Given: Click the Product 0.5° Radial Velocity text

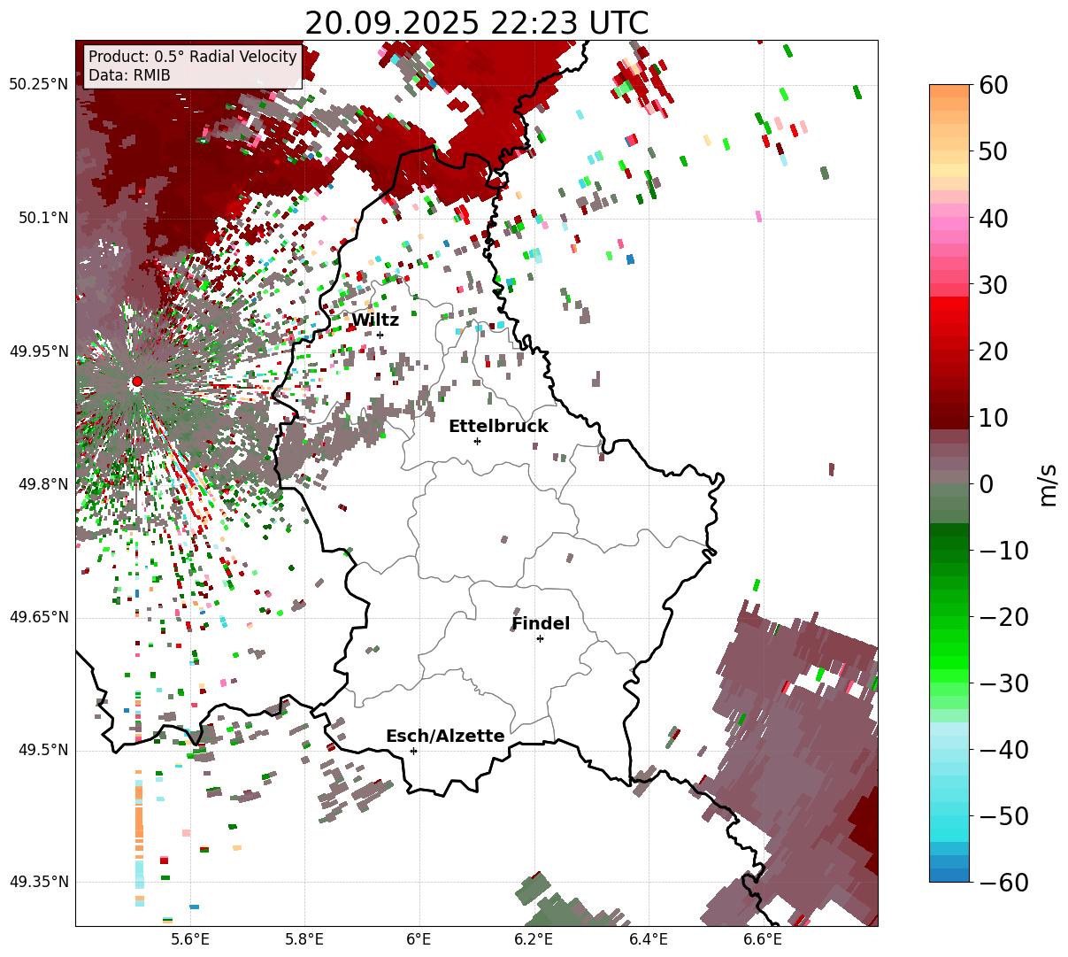Looking at the screenshot, I should tap(193, 57).
